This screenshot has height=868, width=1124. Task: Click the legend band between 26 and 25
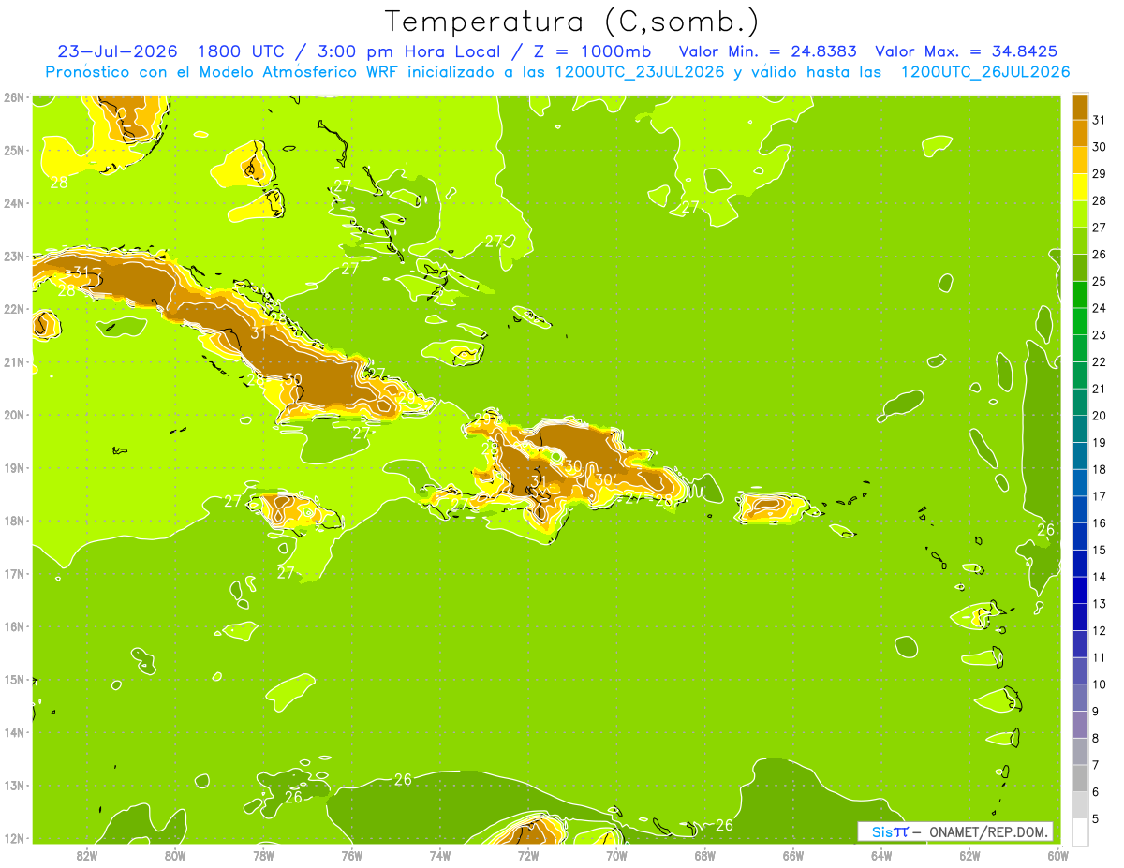pos(1080,267)
